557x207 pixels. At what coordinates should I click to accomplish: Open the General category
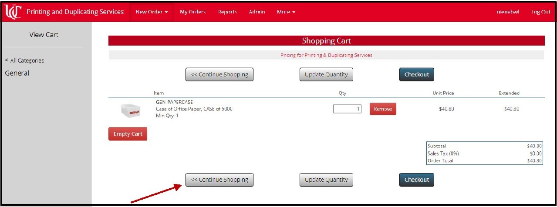click(x=17, y=73)
